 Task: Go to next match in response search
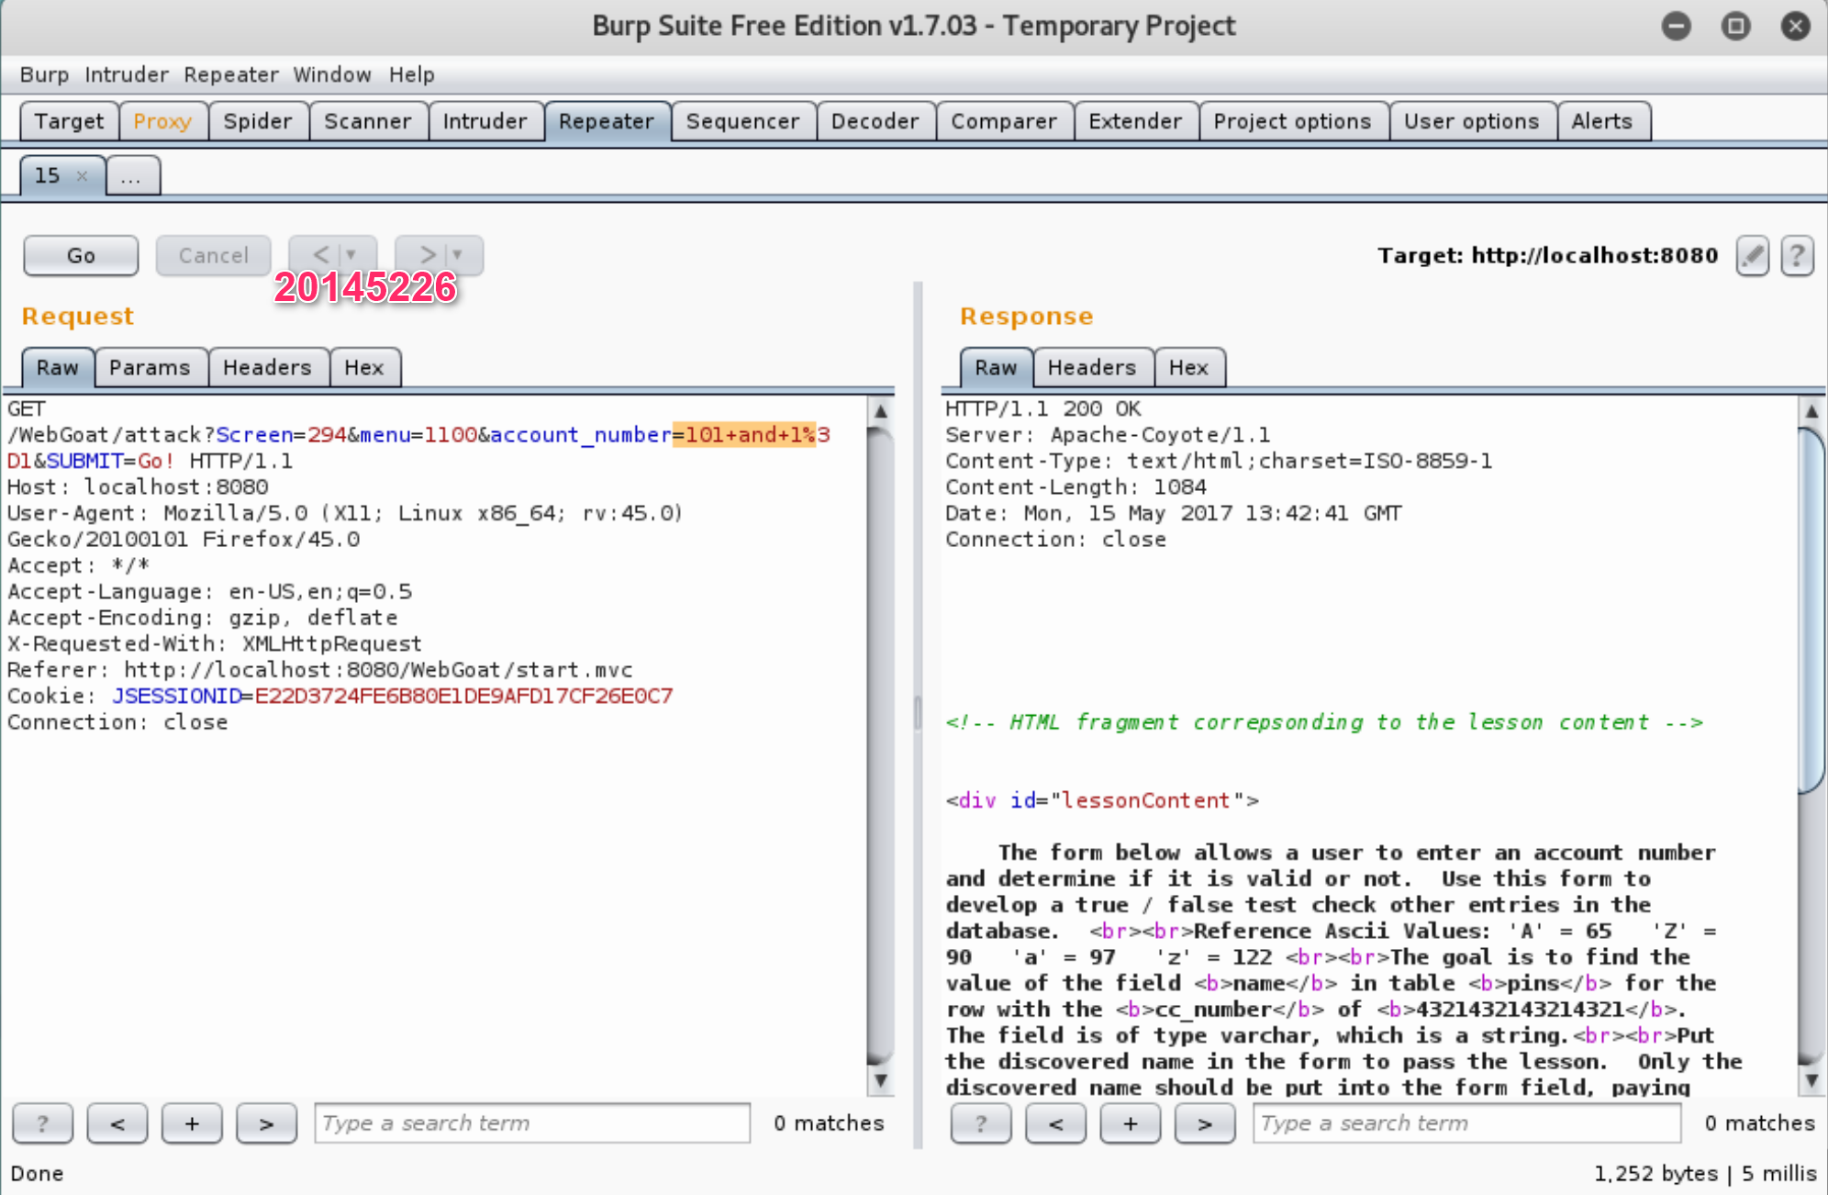pos(1205,1123)
